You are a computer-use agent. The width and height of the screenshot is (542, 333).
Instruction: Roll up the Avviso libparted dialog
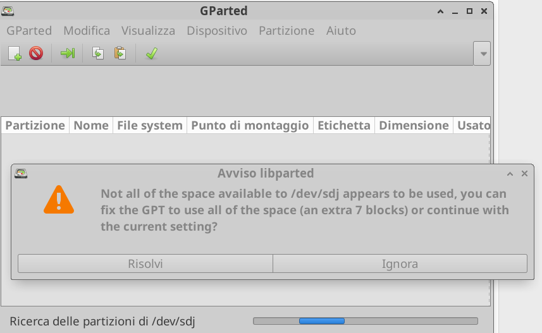[x=510, y=174]
